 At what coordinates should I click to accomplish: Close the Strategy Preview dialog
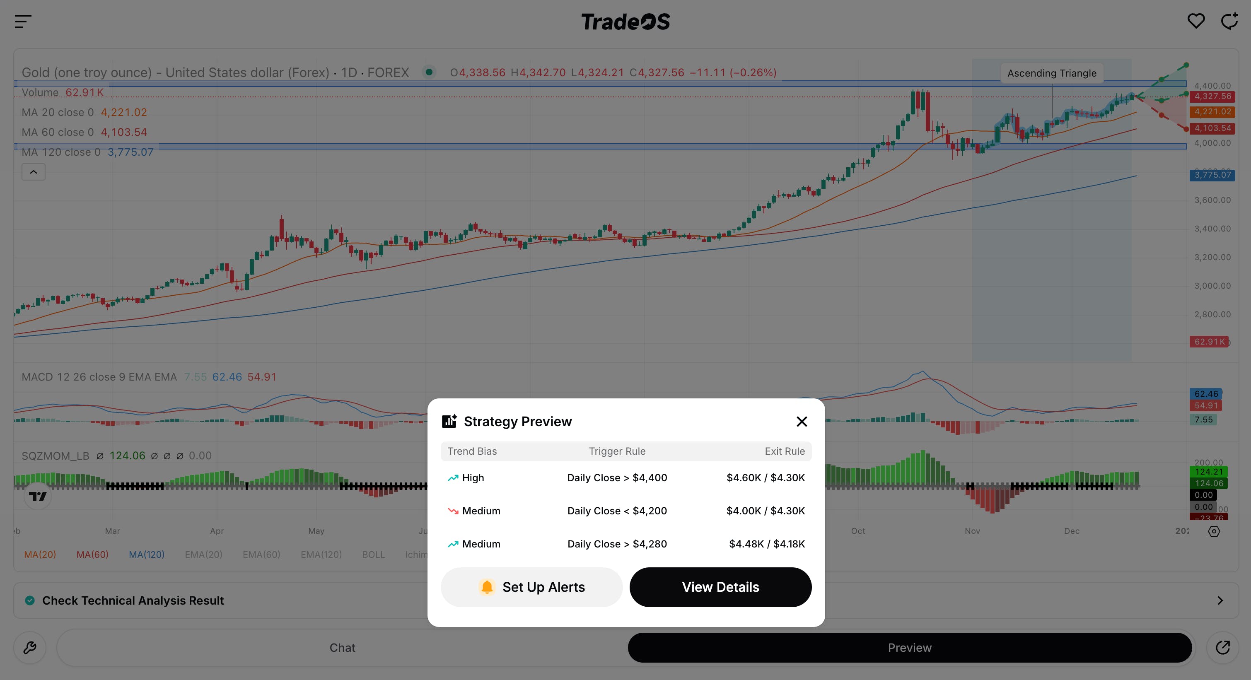pos(802,421)
